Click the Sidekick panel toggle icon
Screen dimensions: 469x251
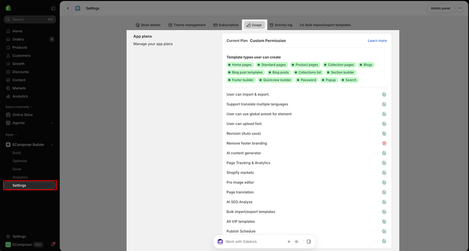[x=309, y=242]
